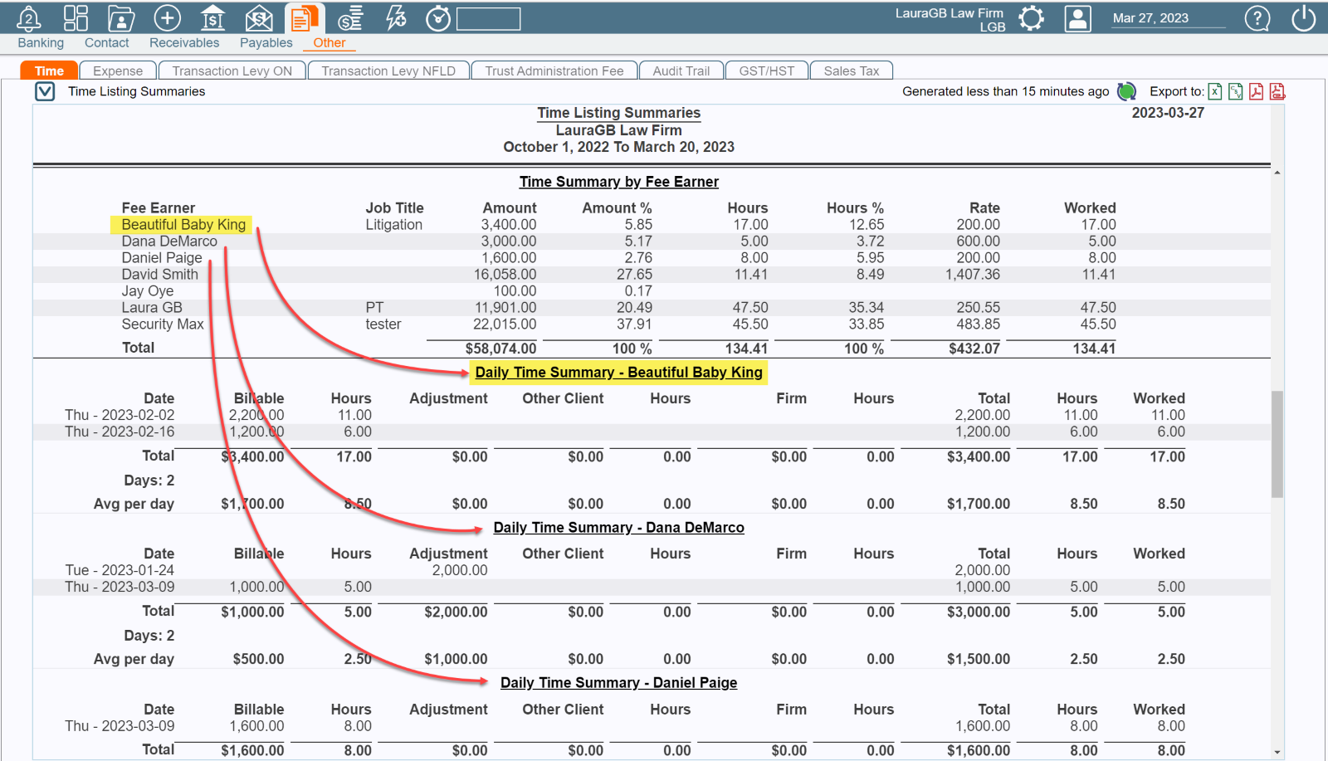Switch to the Audit Trail tab
This screenshot has height=761, width=1328.
(681, 71)
